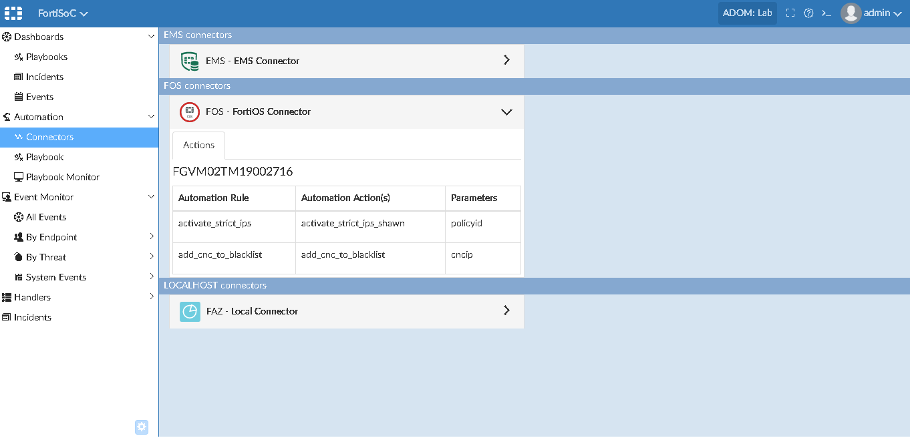Open help via the question mark icon
The image size is (910, 438).
tap(808, 13)
